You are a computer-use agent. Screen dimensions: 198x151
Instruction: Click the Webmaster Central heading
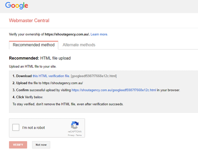coord(29,21)
